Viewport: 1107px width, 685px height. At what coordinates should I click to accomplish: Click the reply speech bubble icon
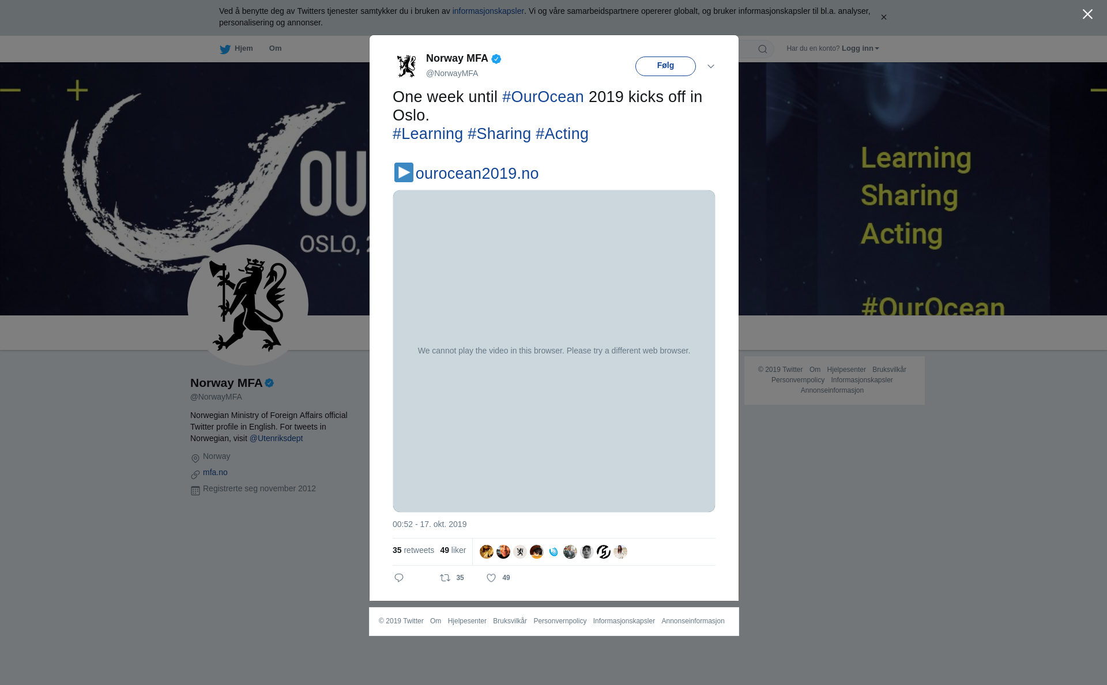click(399, 578)
